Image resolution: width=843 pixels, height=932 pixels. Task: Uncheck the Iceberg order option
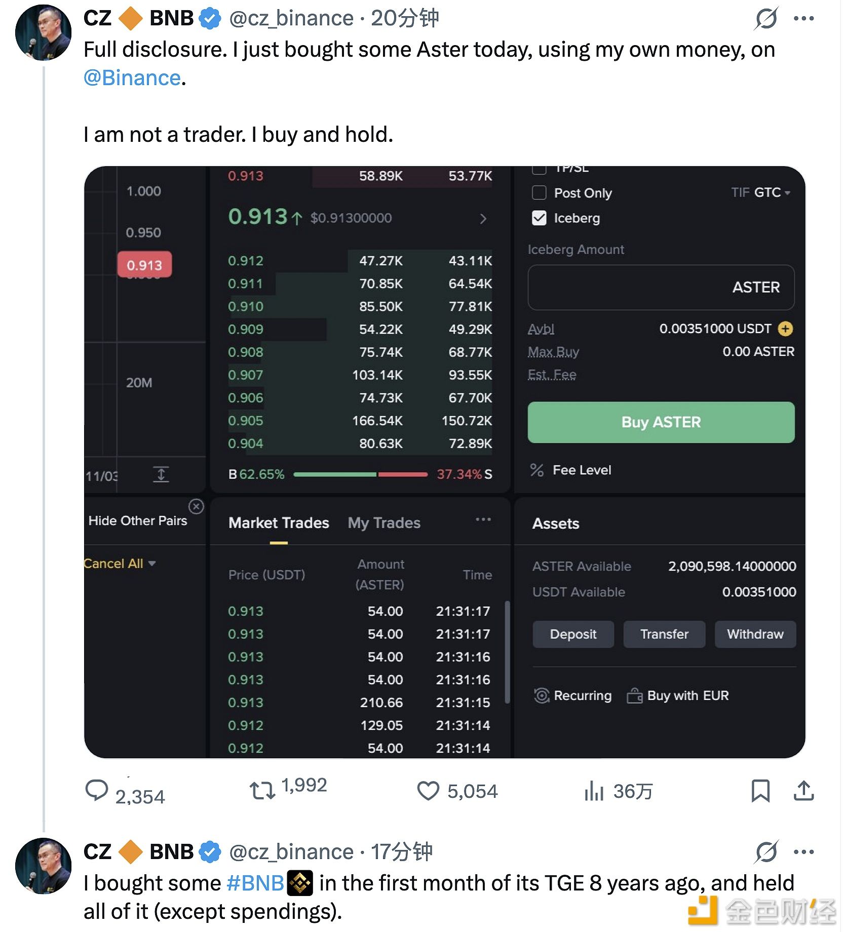539,218
